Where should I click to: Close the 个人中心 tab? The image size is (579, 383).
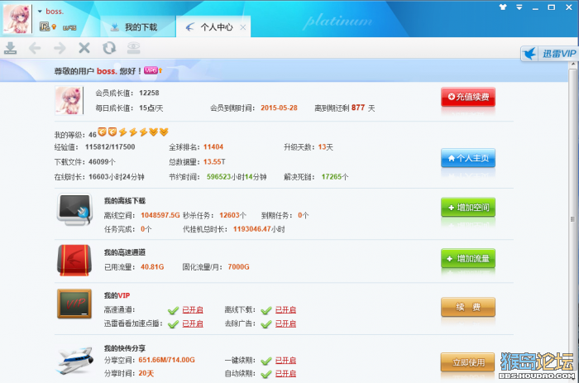point(243,27)
